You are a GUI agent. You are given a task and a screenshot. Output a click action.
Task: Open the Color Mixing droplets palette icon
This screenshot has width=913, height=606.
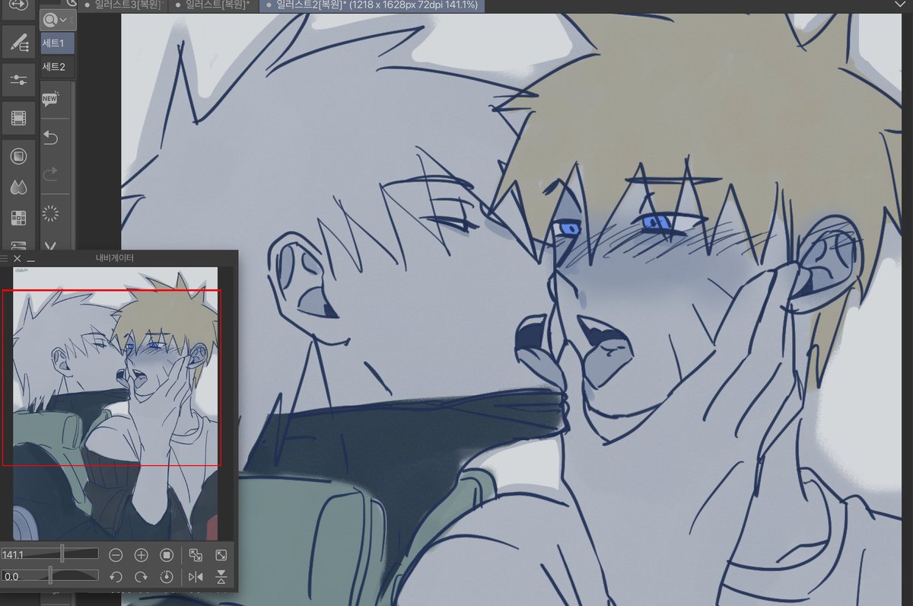coord(18,187)
